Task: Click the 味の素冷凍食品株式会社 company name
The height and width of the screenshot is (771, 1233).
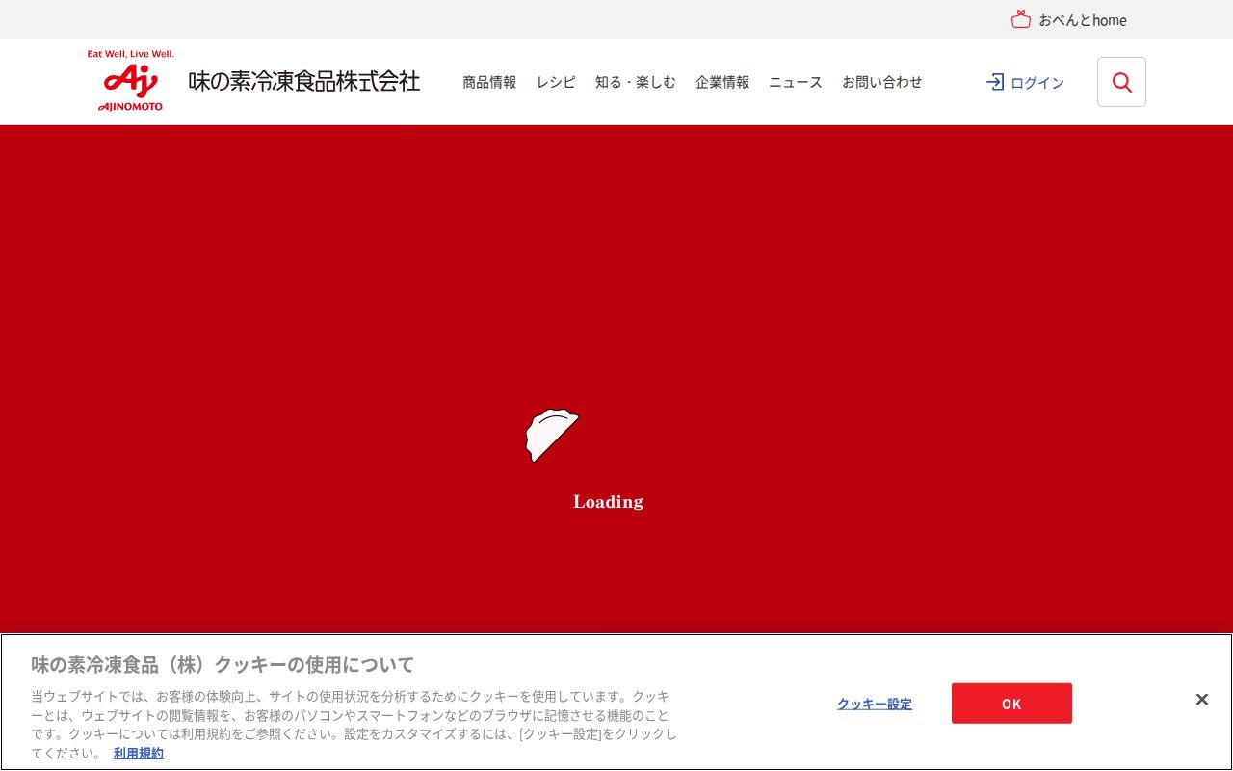Action: (304, 81)
